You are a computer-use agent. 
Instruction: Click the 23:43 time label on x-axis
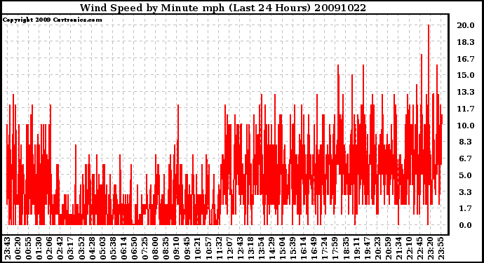(7, 248)
